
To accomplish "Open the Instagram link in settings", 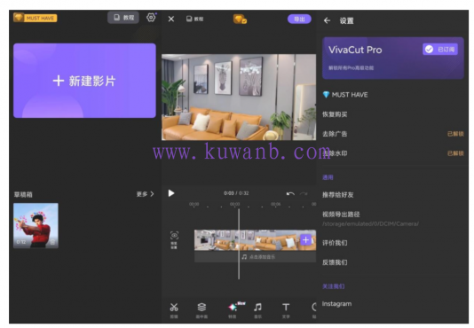I will pyautogui.click(x=336, y=304).
